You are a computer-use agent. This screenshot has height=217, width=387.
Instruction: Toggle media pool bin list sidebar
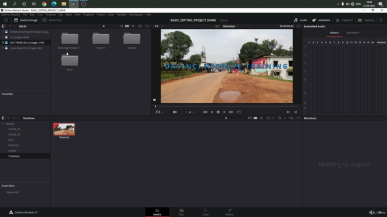click(4, 118)
